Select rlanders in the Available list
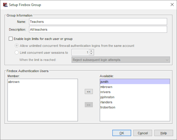Image resolution: width=177 pixels, height=140 pixels. pos(135,102)
